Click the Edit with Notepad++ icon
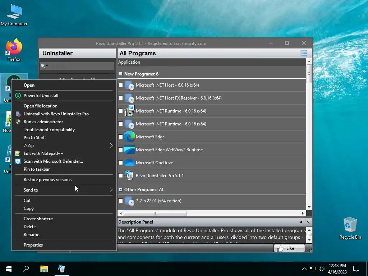The image size is (368, 276). 18,153
